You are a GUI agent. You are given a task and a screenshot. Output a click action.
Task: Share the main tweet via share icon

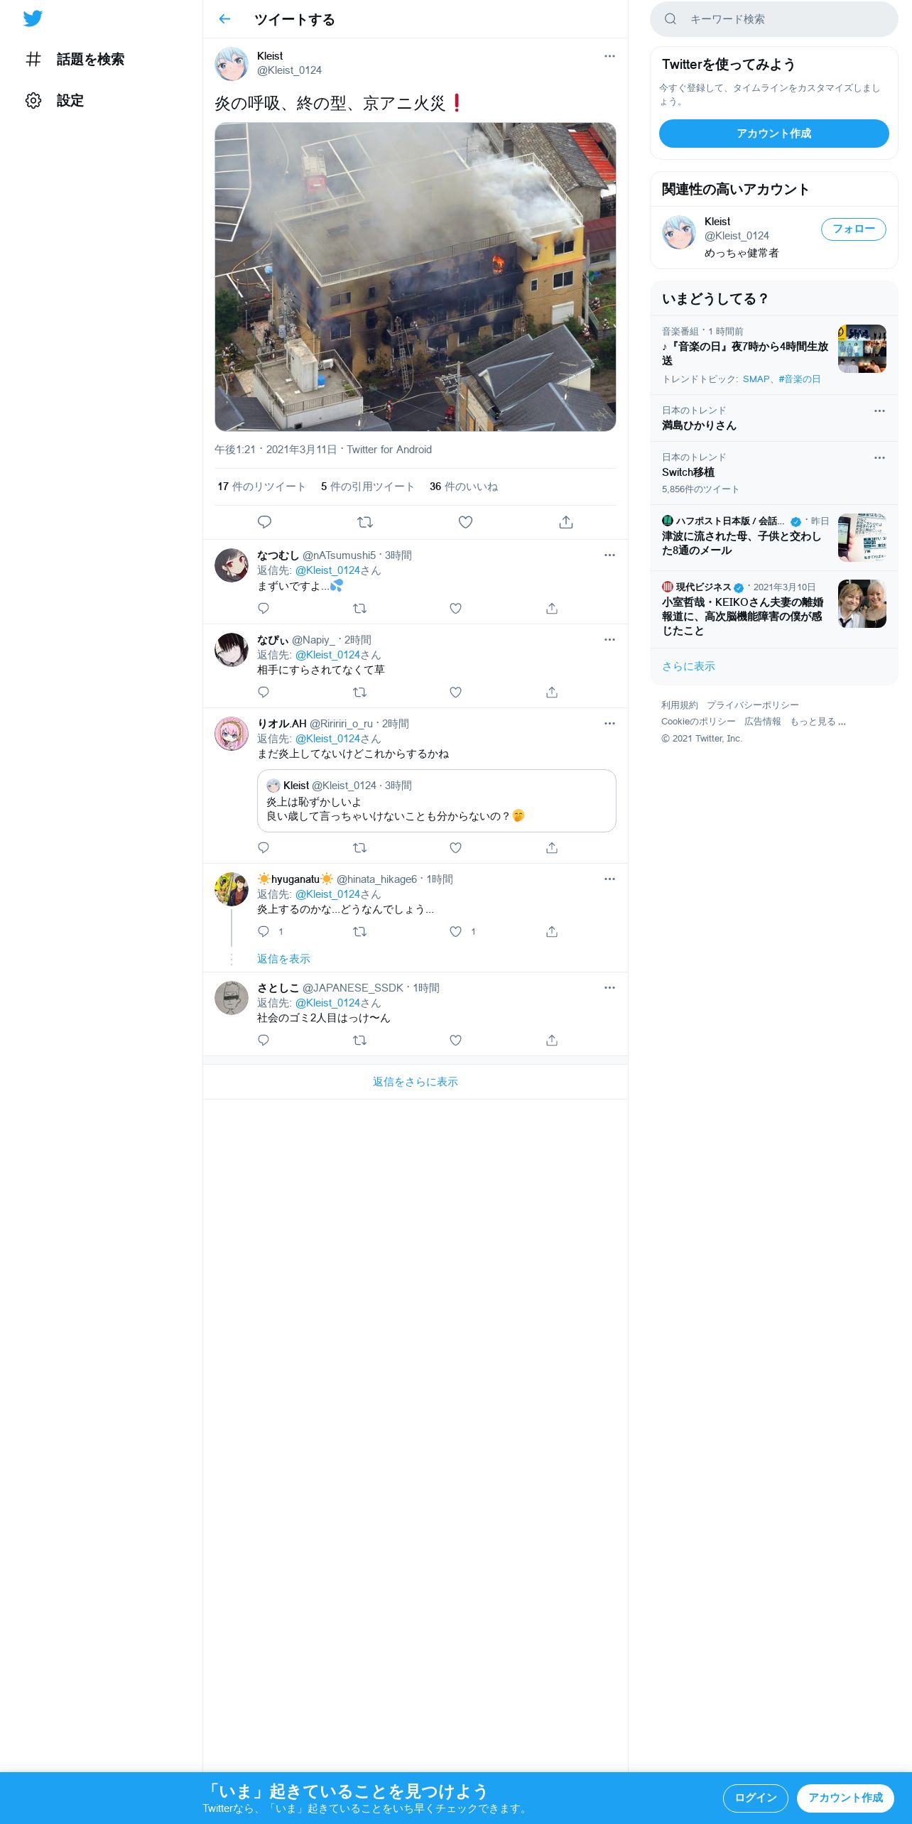pos(566,522)
